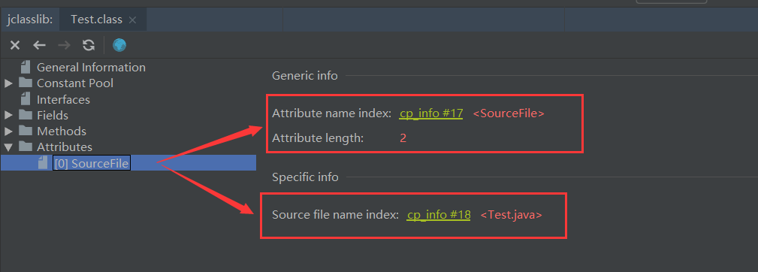Go back with the left arrow icon

pos(39,45)
